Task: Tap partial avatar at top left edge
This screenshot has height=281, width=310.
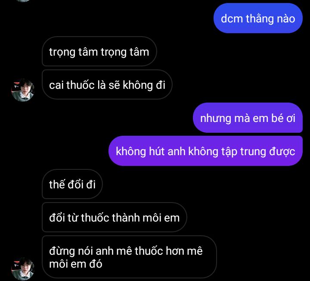Action: 23,0
